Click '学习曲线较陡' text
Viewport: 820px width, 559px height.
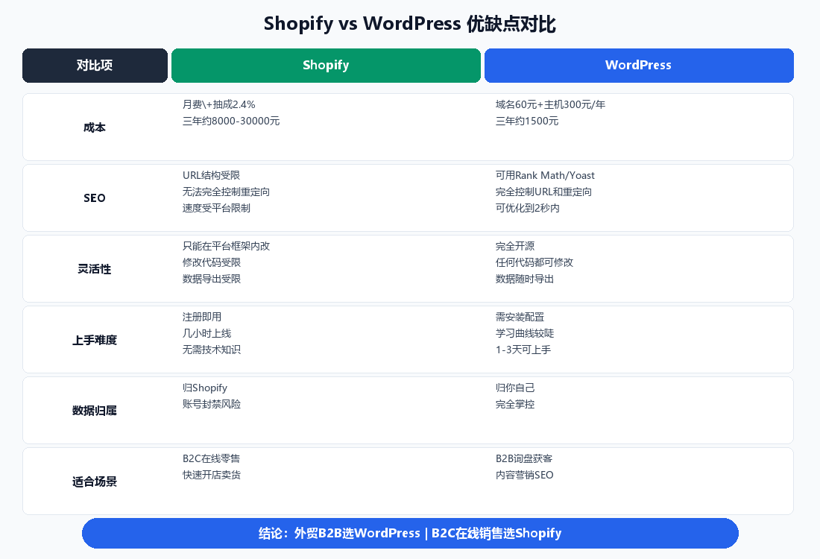pos(525,333)
